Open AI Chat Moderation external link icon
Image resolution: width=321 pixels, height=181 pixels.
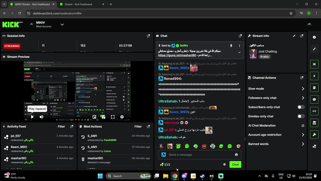(x=303, y=126)
